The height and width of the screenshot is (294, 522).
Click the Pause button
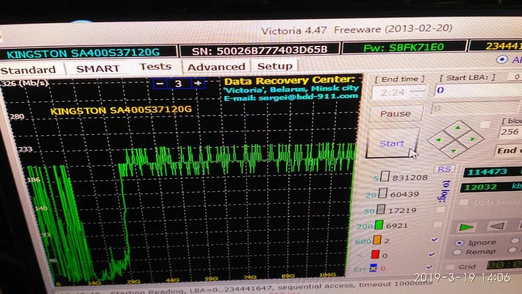pyautogui.click(x=396, y=114)
